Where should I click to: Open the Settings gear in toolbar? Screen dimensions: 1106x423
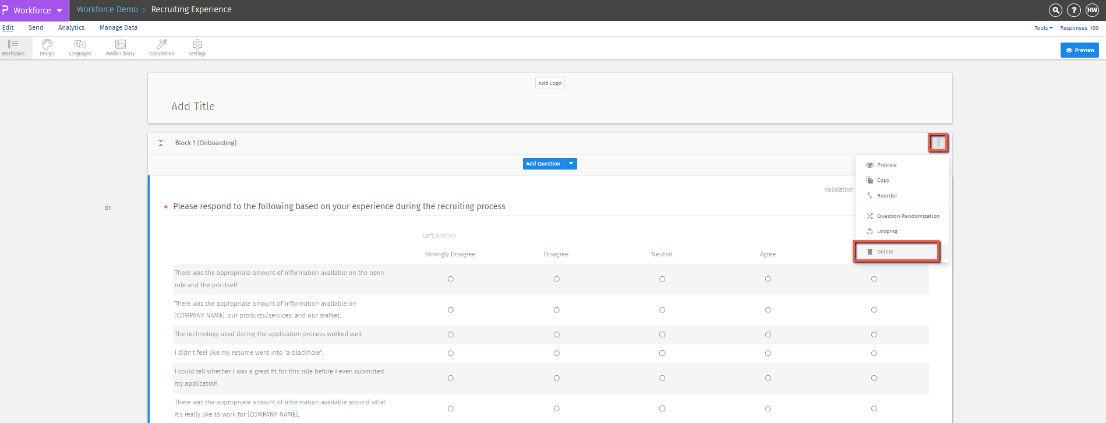(197, 47)
